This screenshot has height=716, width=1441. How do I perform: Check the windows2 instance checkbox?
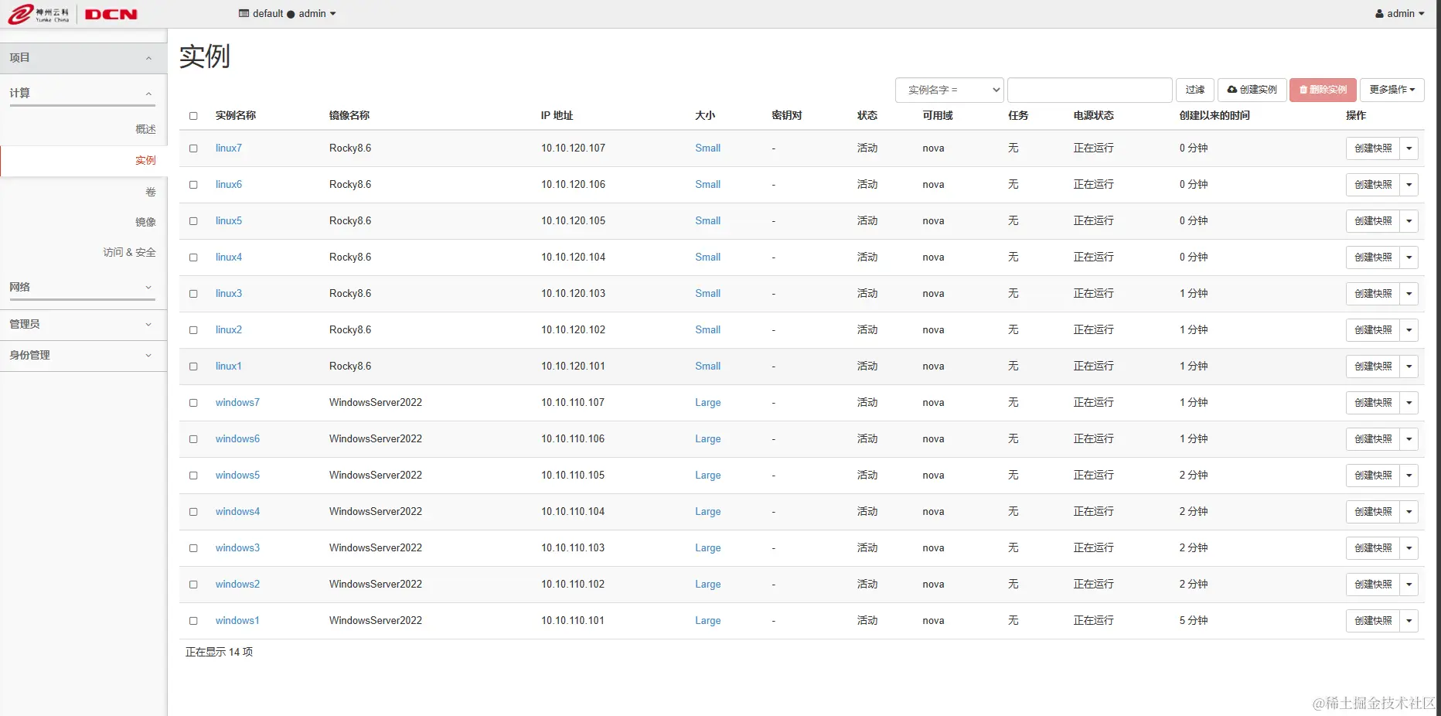pyautogui.click(x=193, y=585)
